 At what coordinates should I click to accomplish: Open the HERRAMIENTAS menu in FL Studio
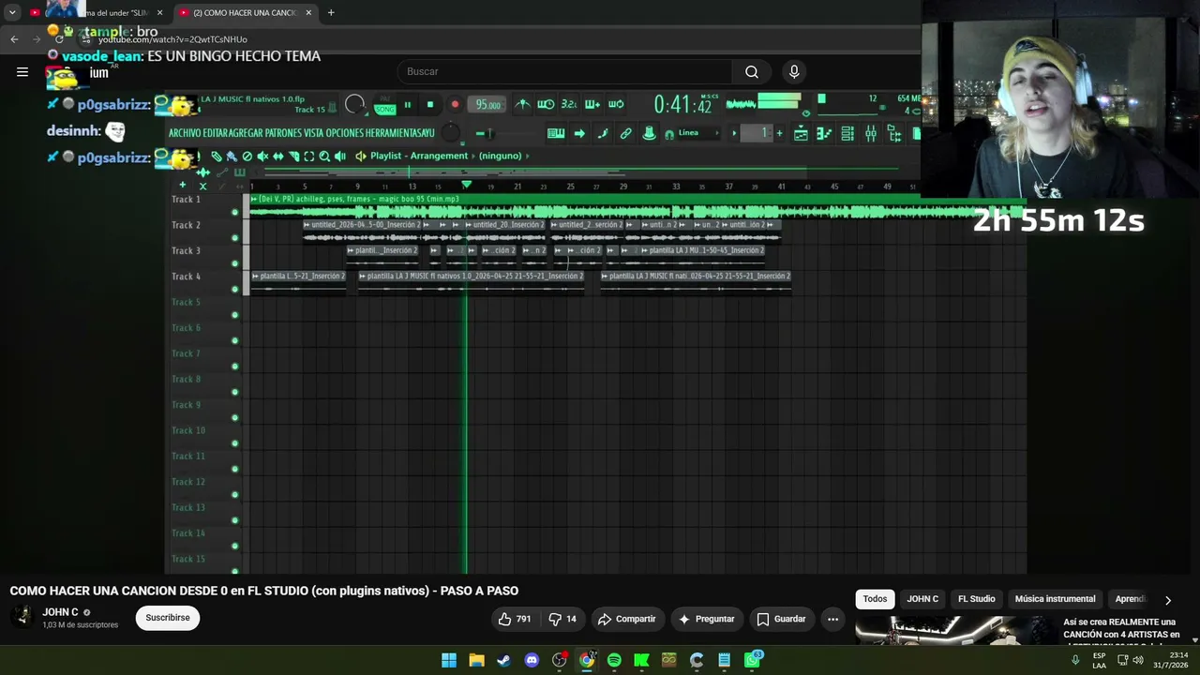[395, 133]
